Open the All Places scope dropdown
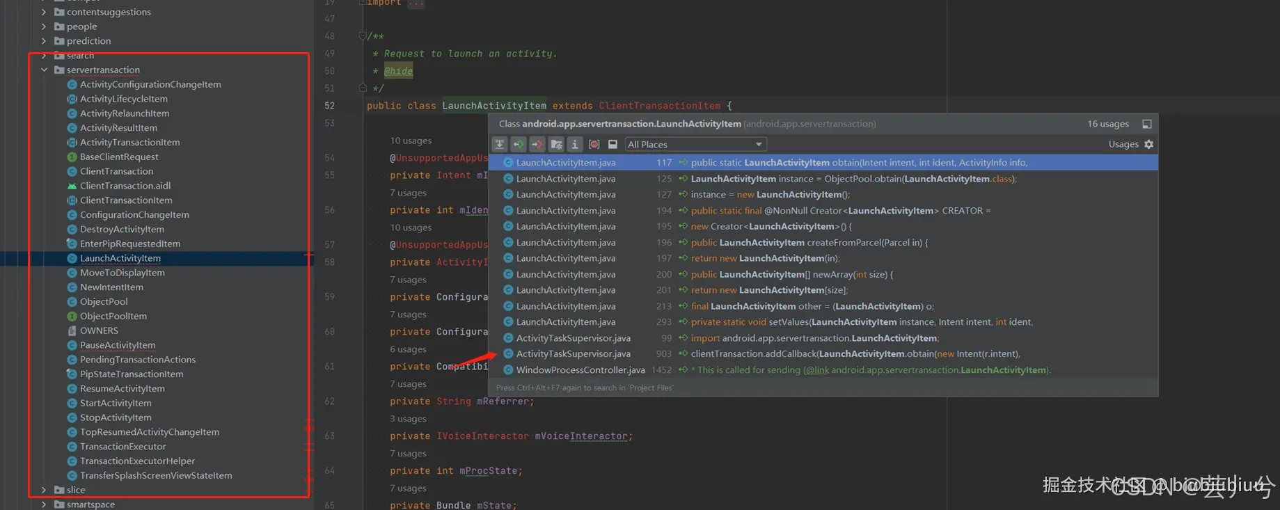Image resolution: width=1280 pixels, height=510 pixels. click(x=695, y=144)
